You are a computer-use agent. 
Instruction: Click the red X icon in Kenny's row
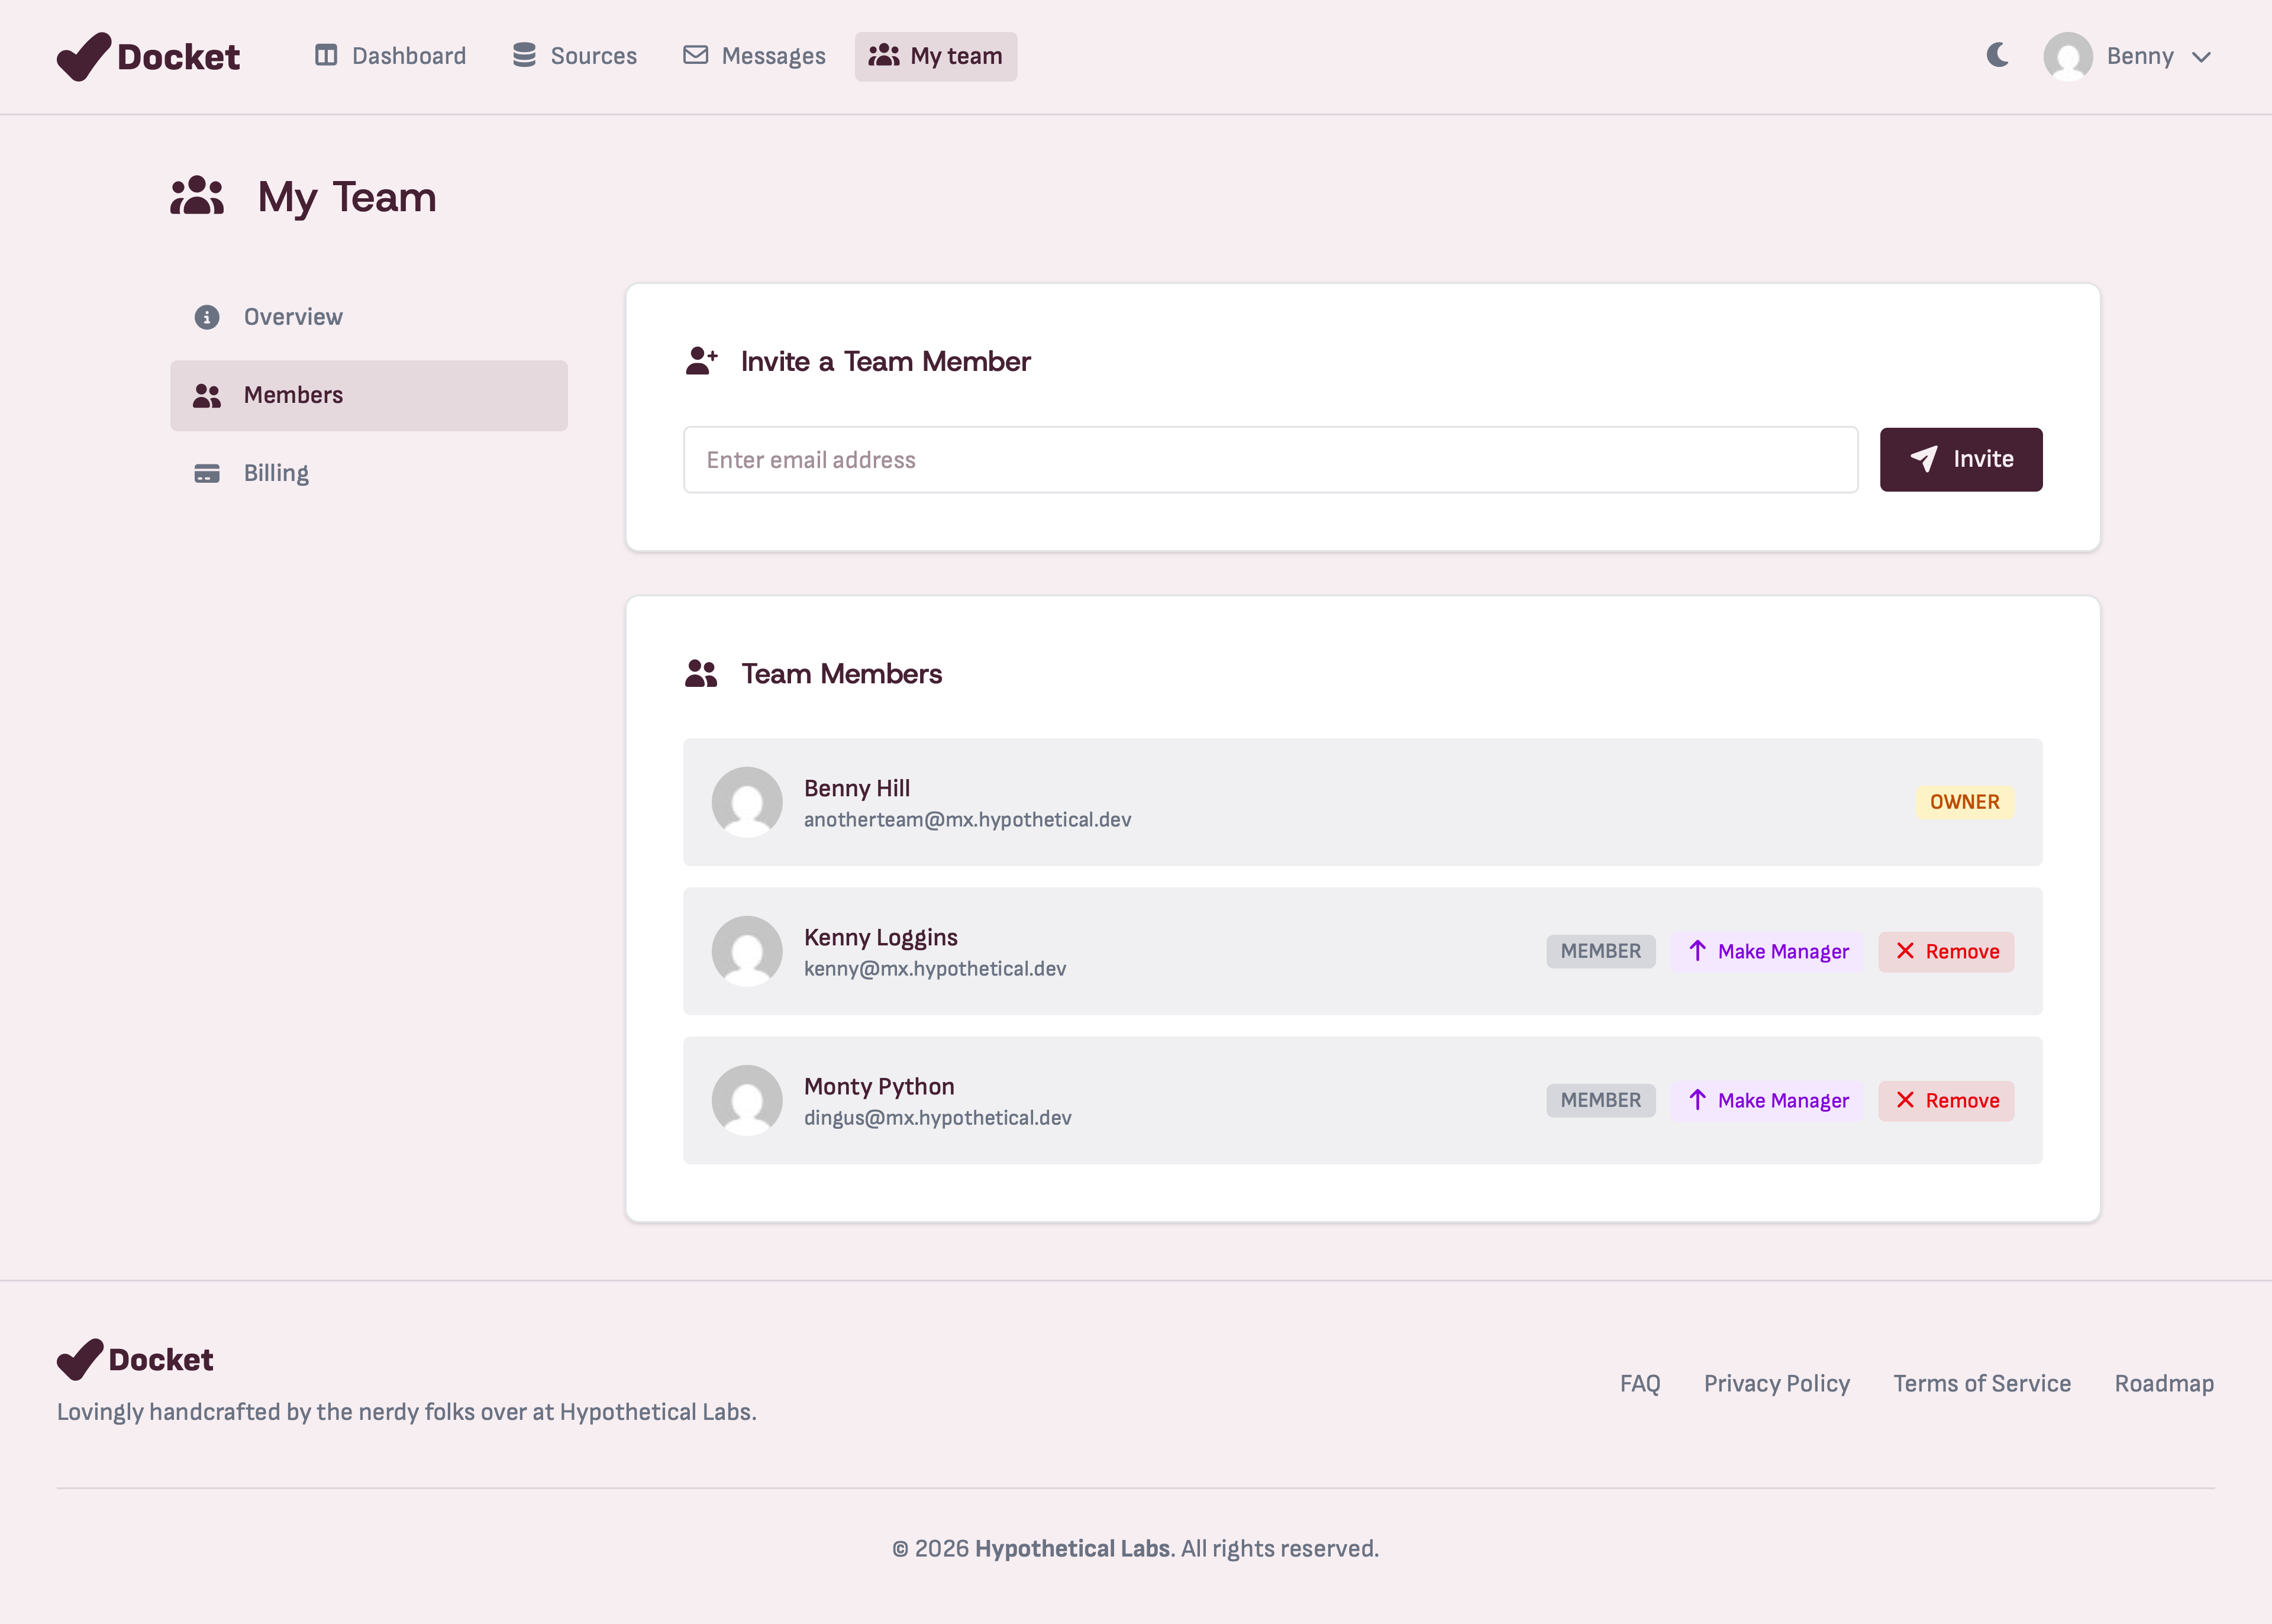pyautogui.click(x=1905, y=950)
